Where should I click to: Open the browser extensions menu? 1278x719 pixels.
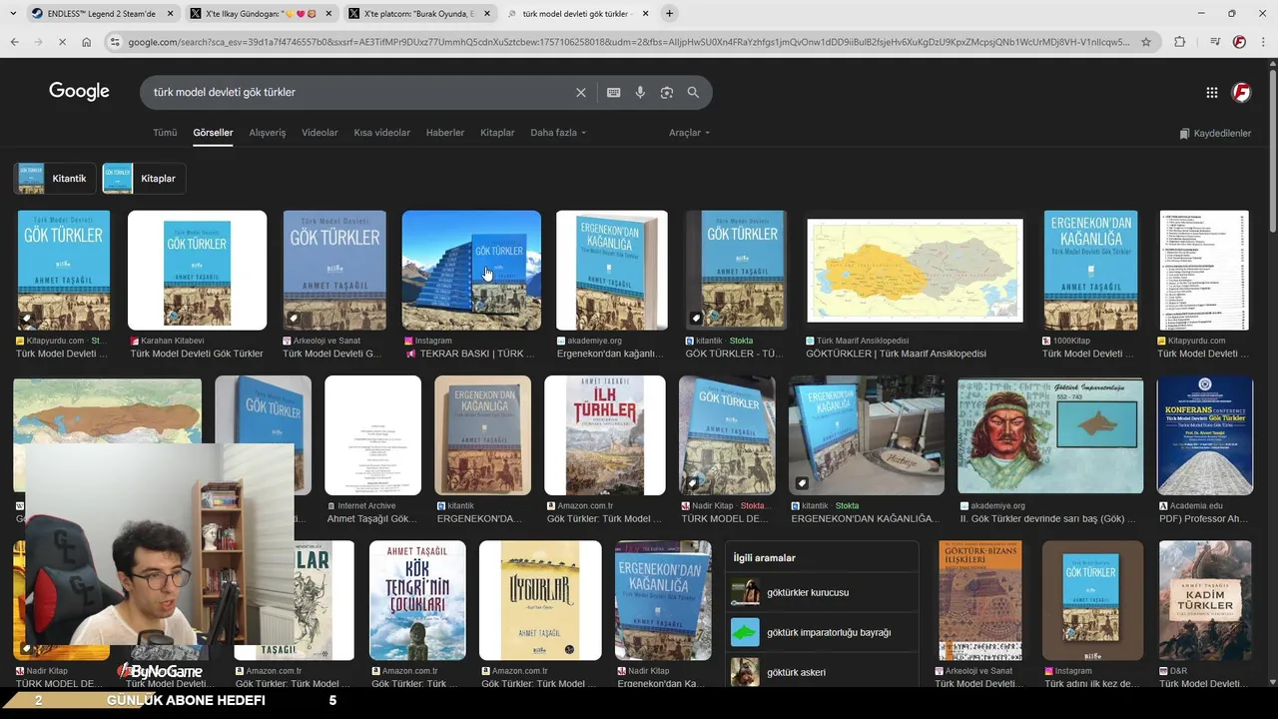pyautogui.click(x=1179, y=42)
